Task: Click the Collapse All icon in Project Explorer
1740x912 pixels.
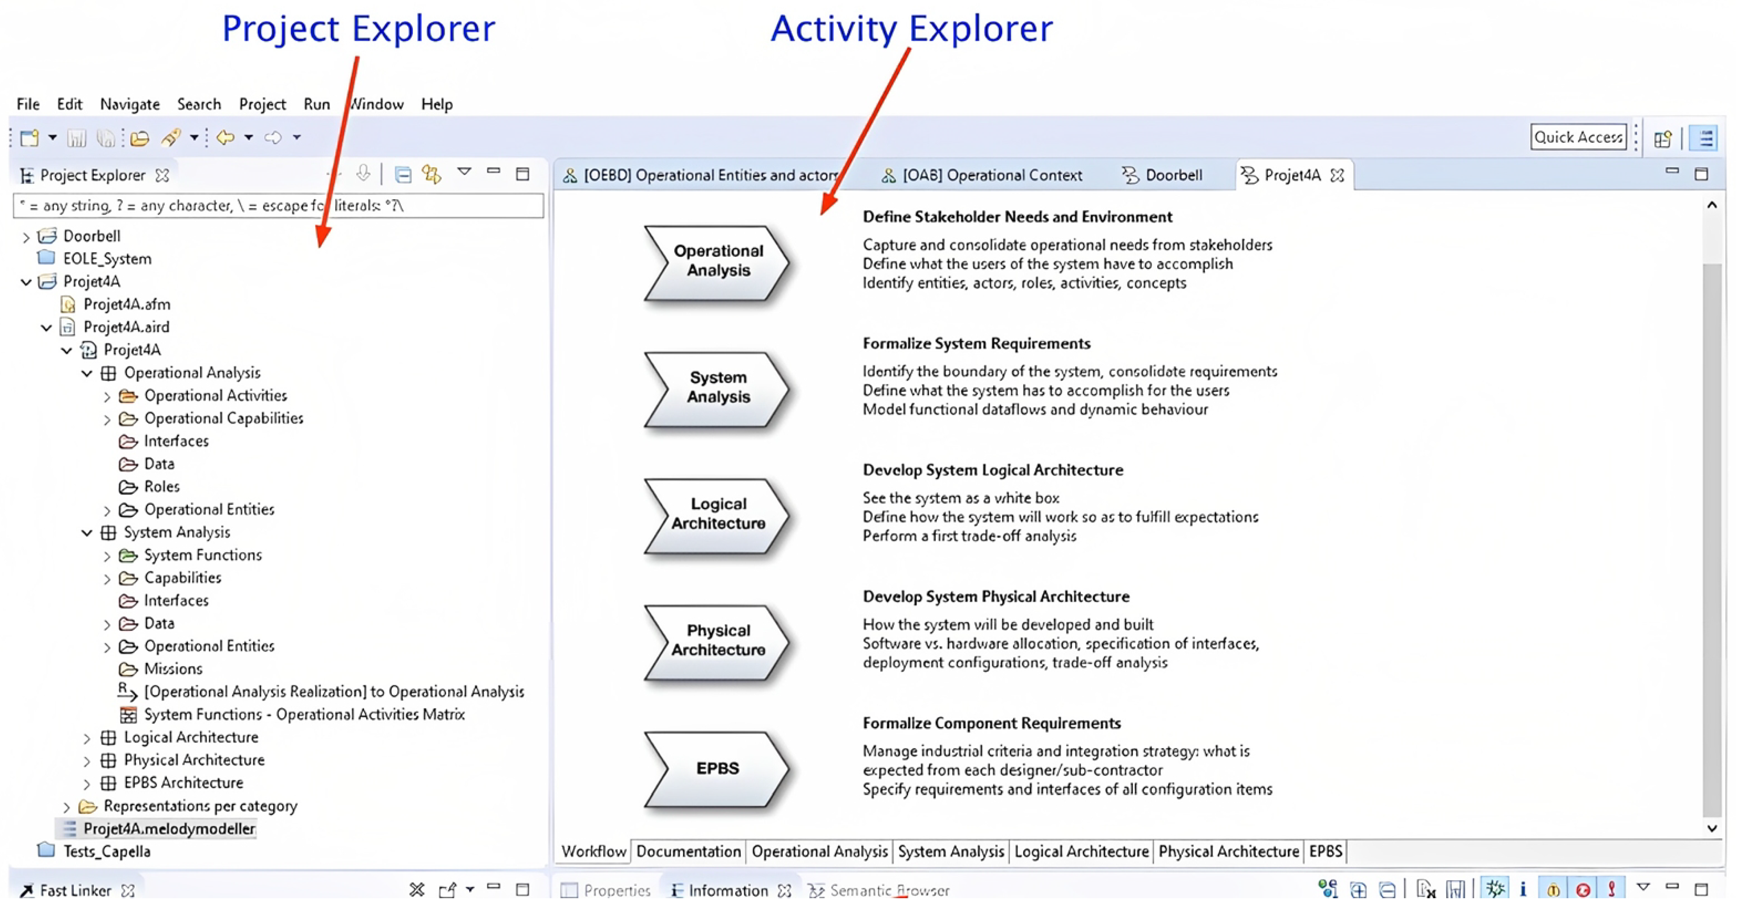Action: [403, 175]
